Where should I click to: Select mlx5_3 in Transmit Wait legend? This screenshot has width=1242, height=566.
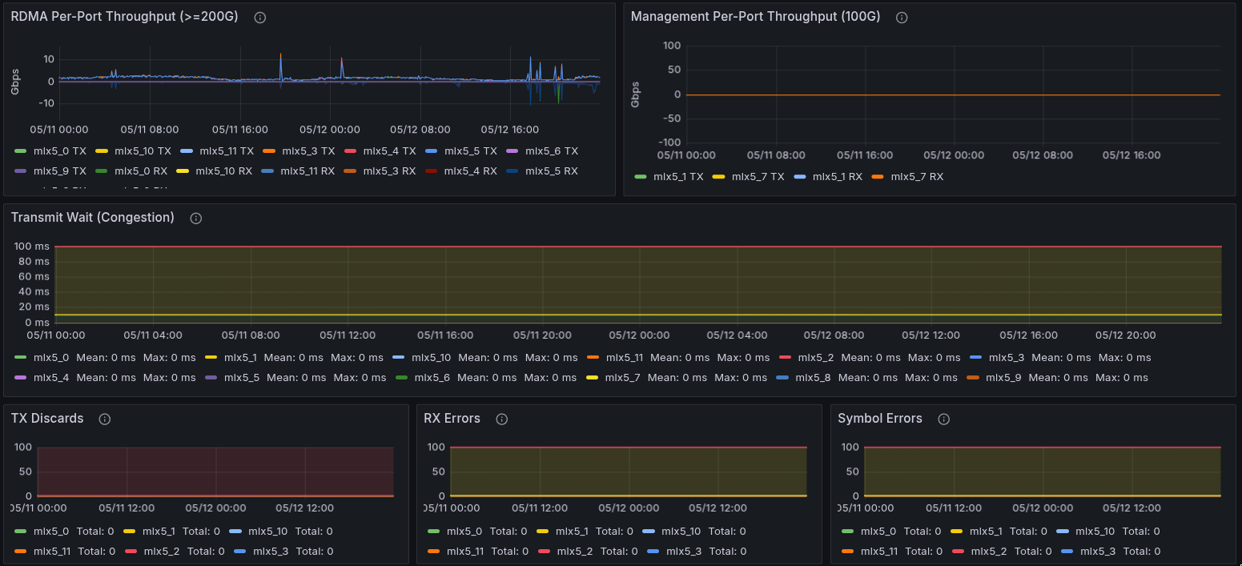(1007, 357)
